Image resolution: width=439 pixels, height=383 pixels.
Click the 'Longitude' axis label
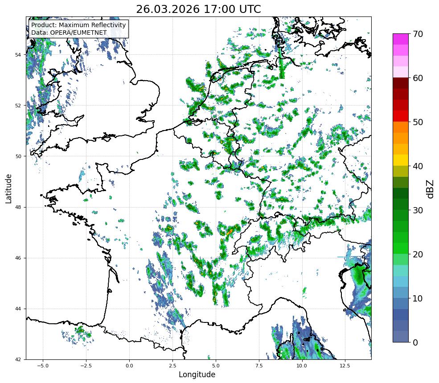click(x=197, y=375)
